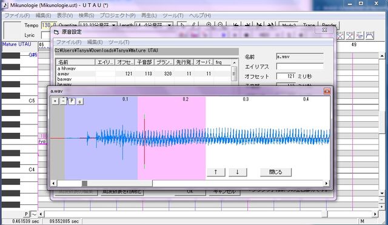The image size is (388, 225).
Task: Click the P button at piano roll bottom-left
Action: [x=27, y=214]
